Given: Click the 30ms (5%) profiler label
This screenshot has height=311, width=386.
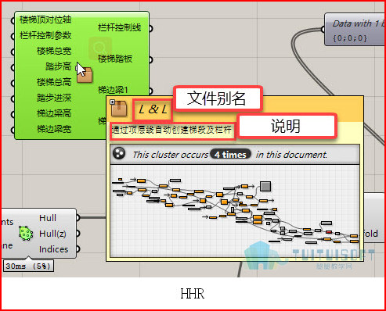Looking at the screenshot, I should 28,266.
